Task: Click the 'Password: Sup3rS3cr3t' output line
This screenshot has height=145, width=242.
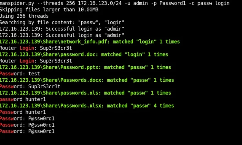Action: pyautogui.click(x=30, y=86)
